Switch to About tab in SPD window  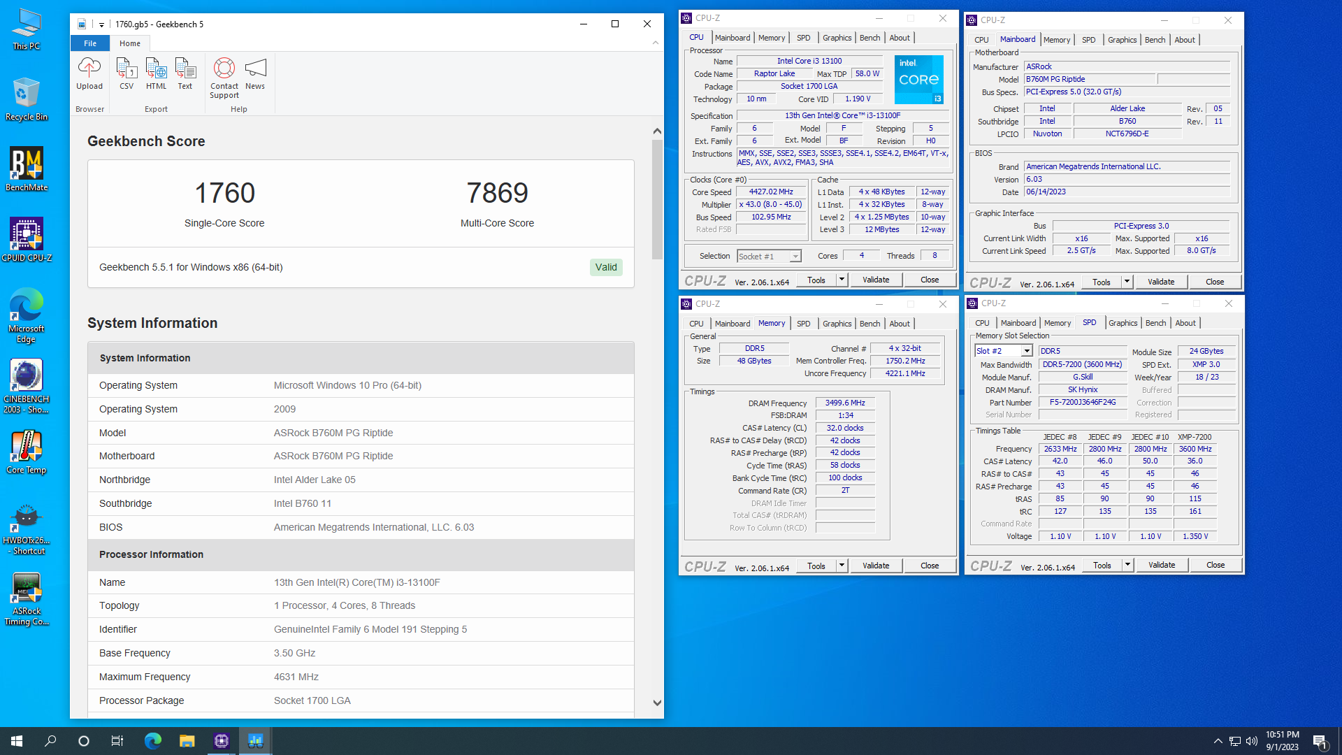(x=1185, y=323)
